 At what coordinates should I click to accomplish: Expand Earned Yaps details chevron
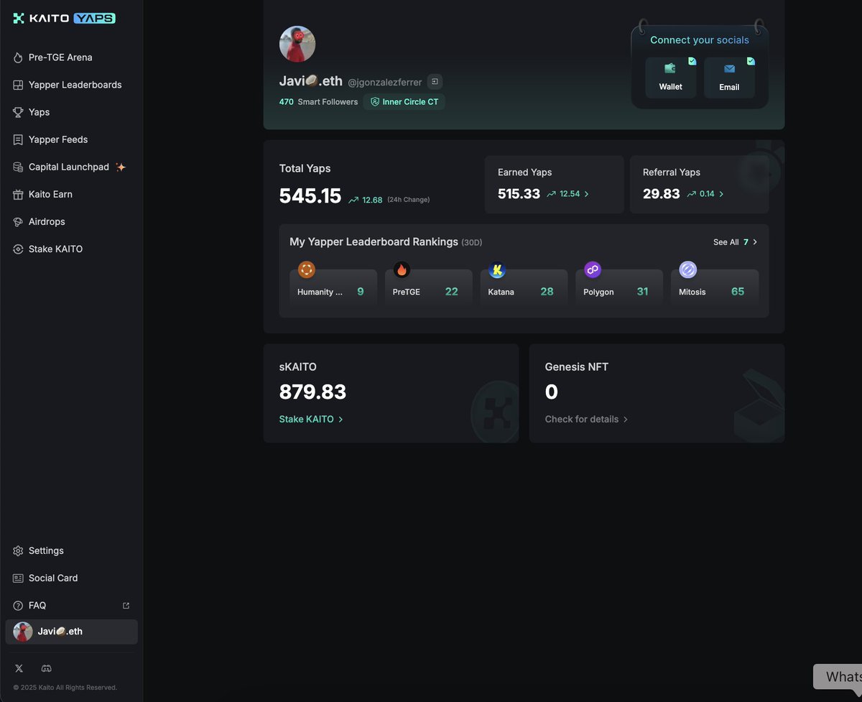pyautogui.click(x=586, y=194)
